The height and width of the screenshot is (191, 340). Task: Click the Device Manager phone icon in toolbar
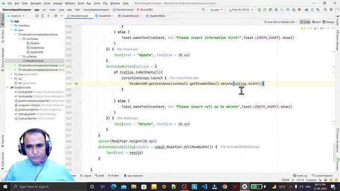pos(312,10)
